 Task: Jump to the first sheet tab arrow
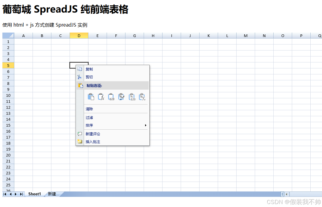(x=5, y=194)
